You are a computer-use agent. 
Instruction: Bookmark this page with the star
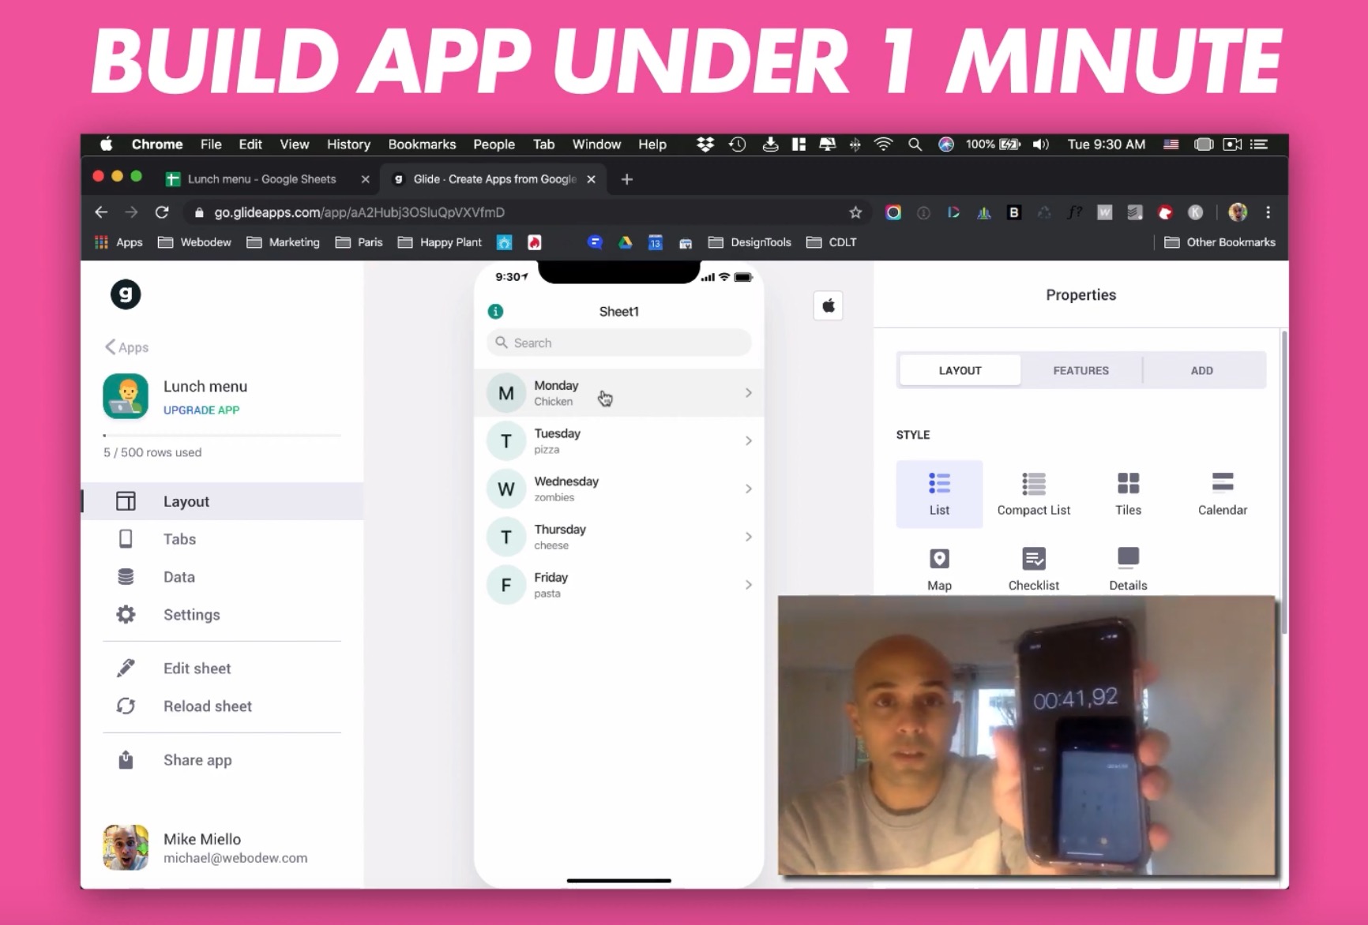point(855,212)
